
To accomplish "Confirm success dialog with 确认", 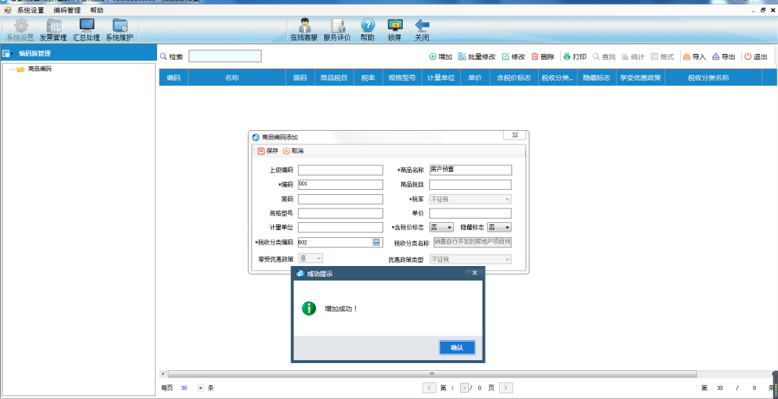I will tap(457, 348).
